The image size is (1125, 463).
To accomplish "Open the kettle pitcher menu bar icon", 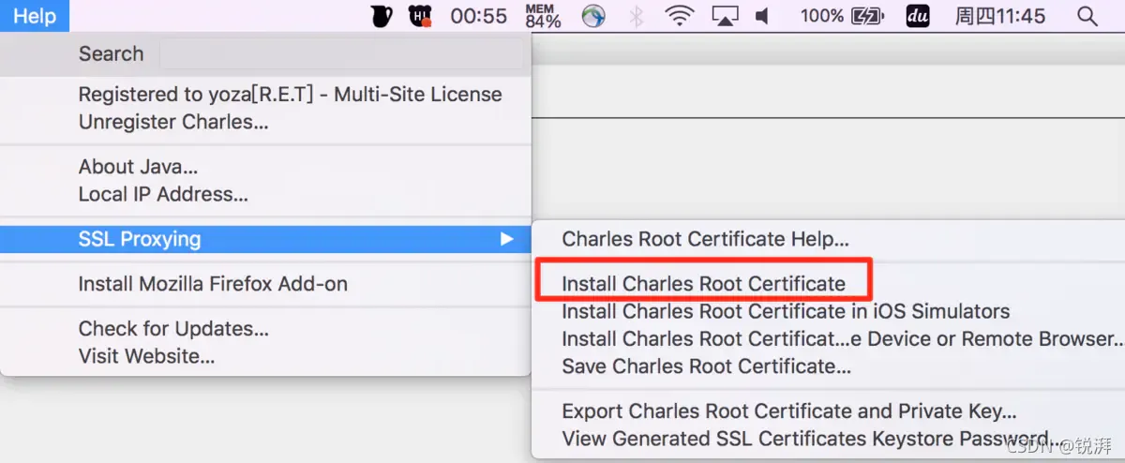I will point(381,16).
